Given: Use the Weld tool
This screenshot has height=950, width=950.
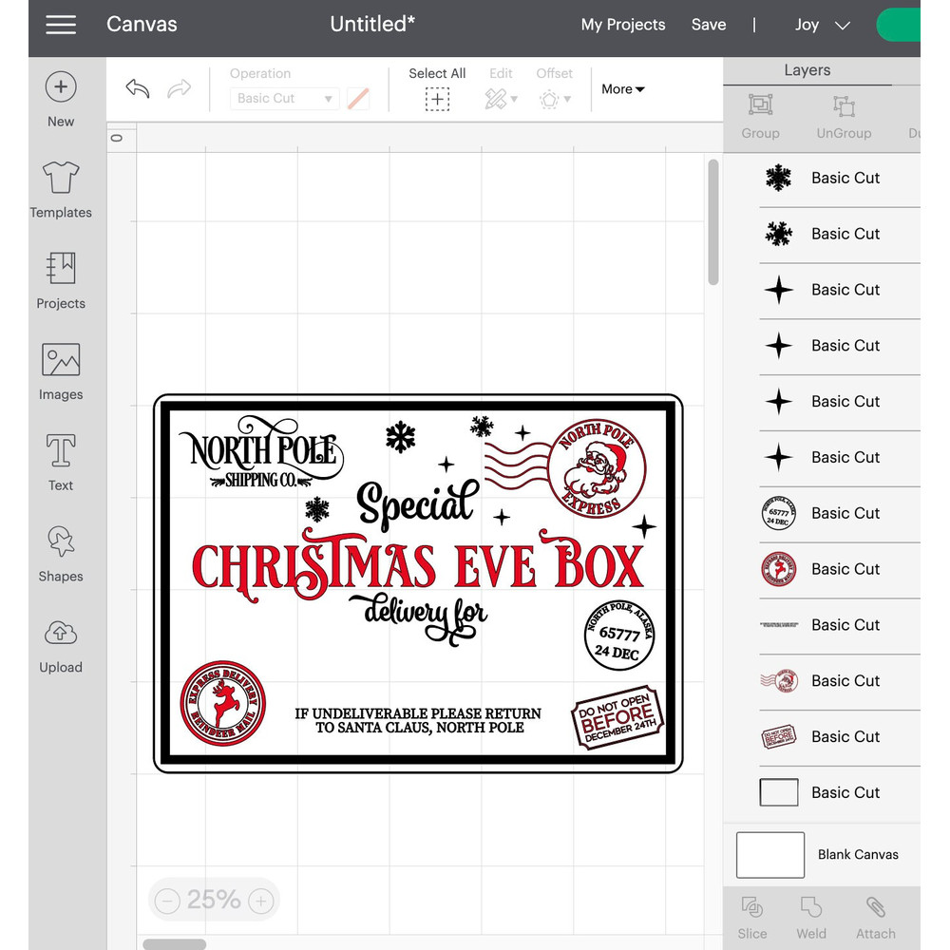Looking at the screenshot, I should 811,914.
